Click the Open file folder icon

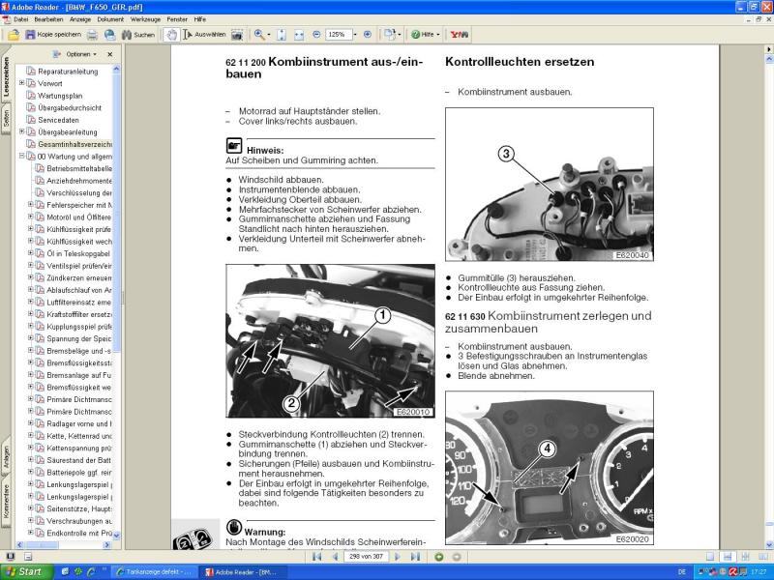pyautogui.click(x=14, y=35)
